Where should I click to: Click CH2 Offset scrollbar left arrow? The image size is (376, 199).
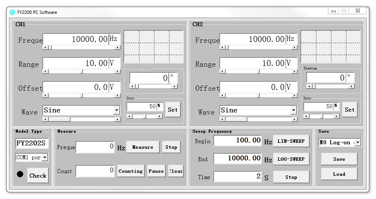tap(222, 96)
